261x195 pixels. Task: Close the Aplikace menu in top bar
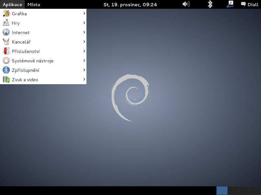tap(12, 5)
